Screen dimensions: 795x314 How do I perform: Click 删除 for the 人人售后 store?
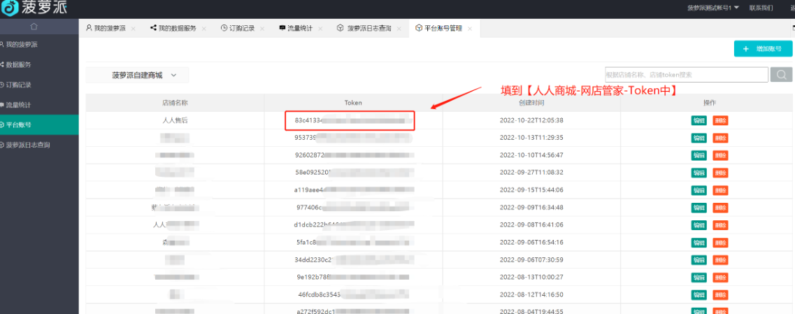(720, 120)
